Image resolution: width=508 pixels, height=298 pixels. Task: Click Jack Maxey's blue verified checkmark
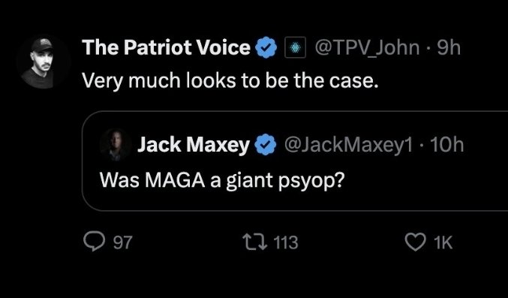click(x=266, y=145)
